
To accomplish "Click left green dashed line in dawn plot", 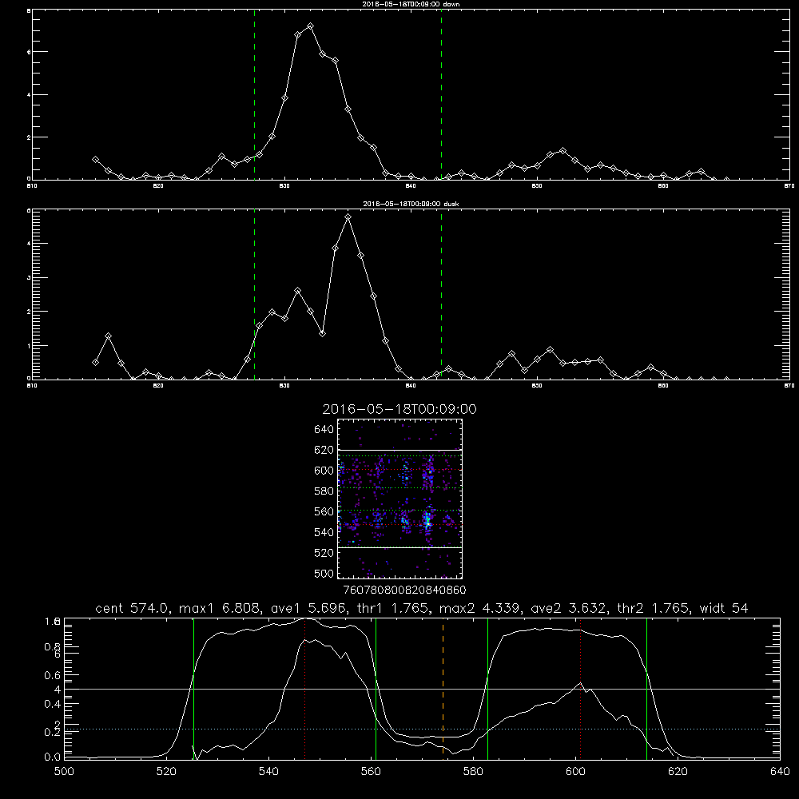I will pyautogui.click(x=254, y=94).
